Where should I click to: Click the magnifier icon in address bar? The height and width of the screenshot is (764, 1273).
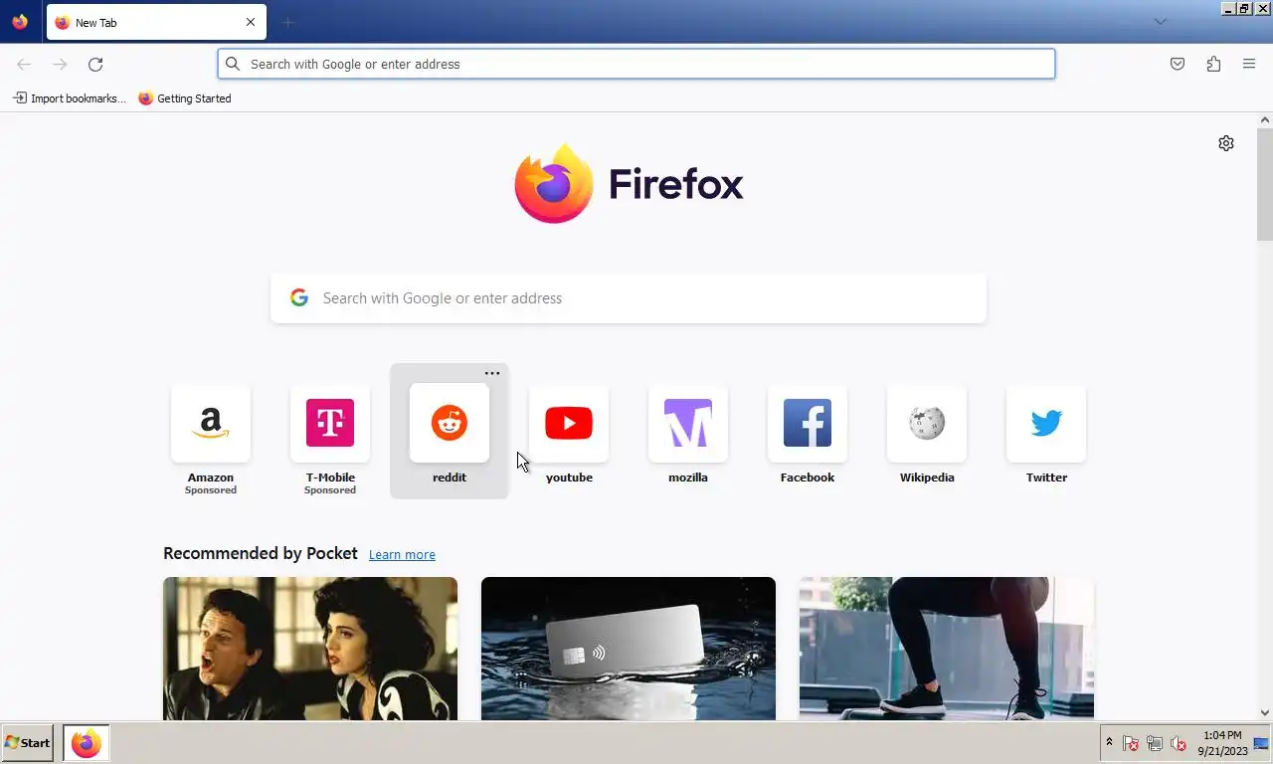233,64
